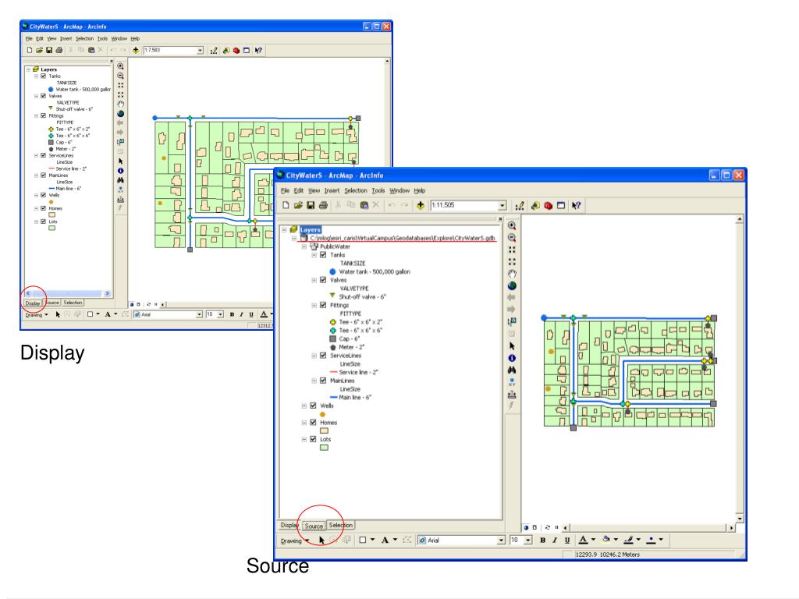Select Zoom Out tool in front window

click(x=512, y=238)
